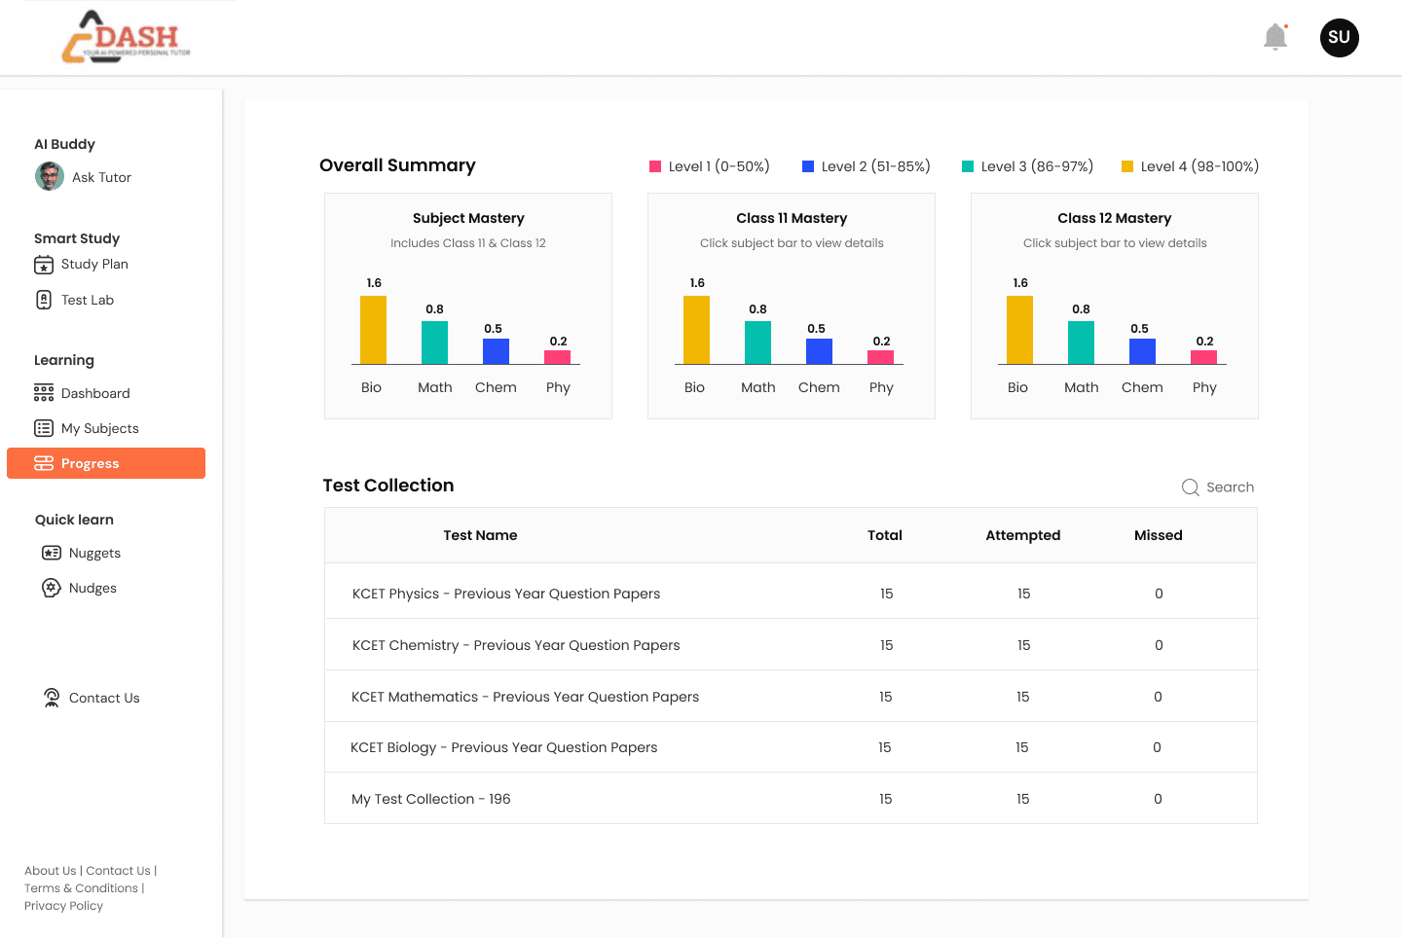Click Chem bar in Subject Mastery chart

[496, 351]
